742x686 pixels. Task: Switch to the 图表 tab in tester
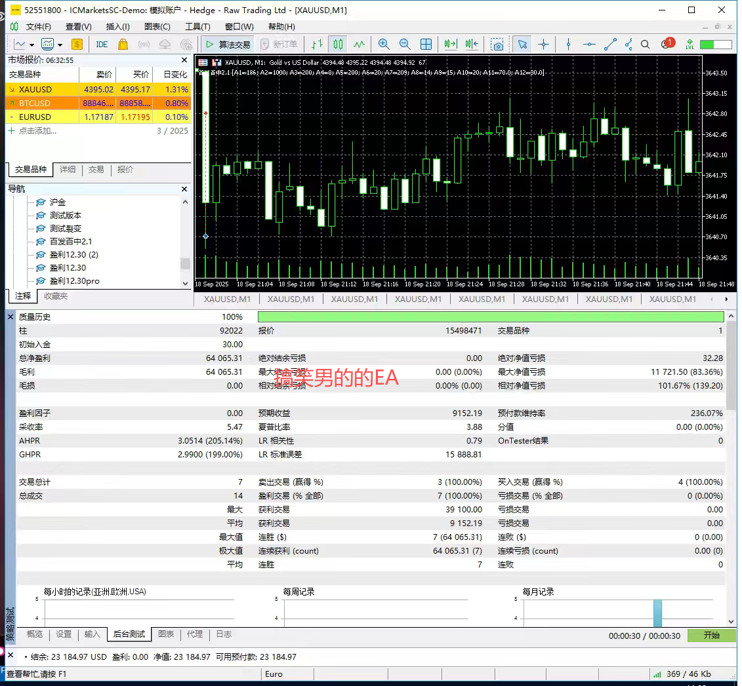click(166, 634)
